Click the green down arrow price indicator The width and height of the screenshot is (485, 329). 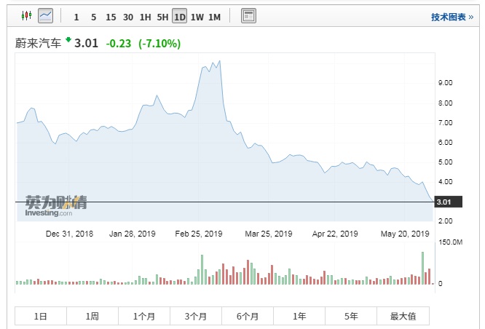click(x=68, y=41)
